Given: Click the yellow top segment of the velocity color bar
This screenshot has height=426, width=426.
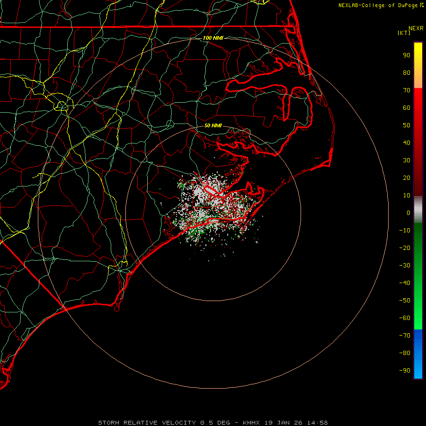Looking at the screenshot, I should point(418,65).
